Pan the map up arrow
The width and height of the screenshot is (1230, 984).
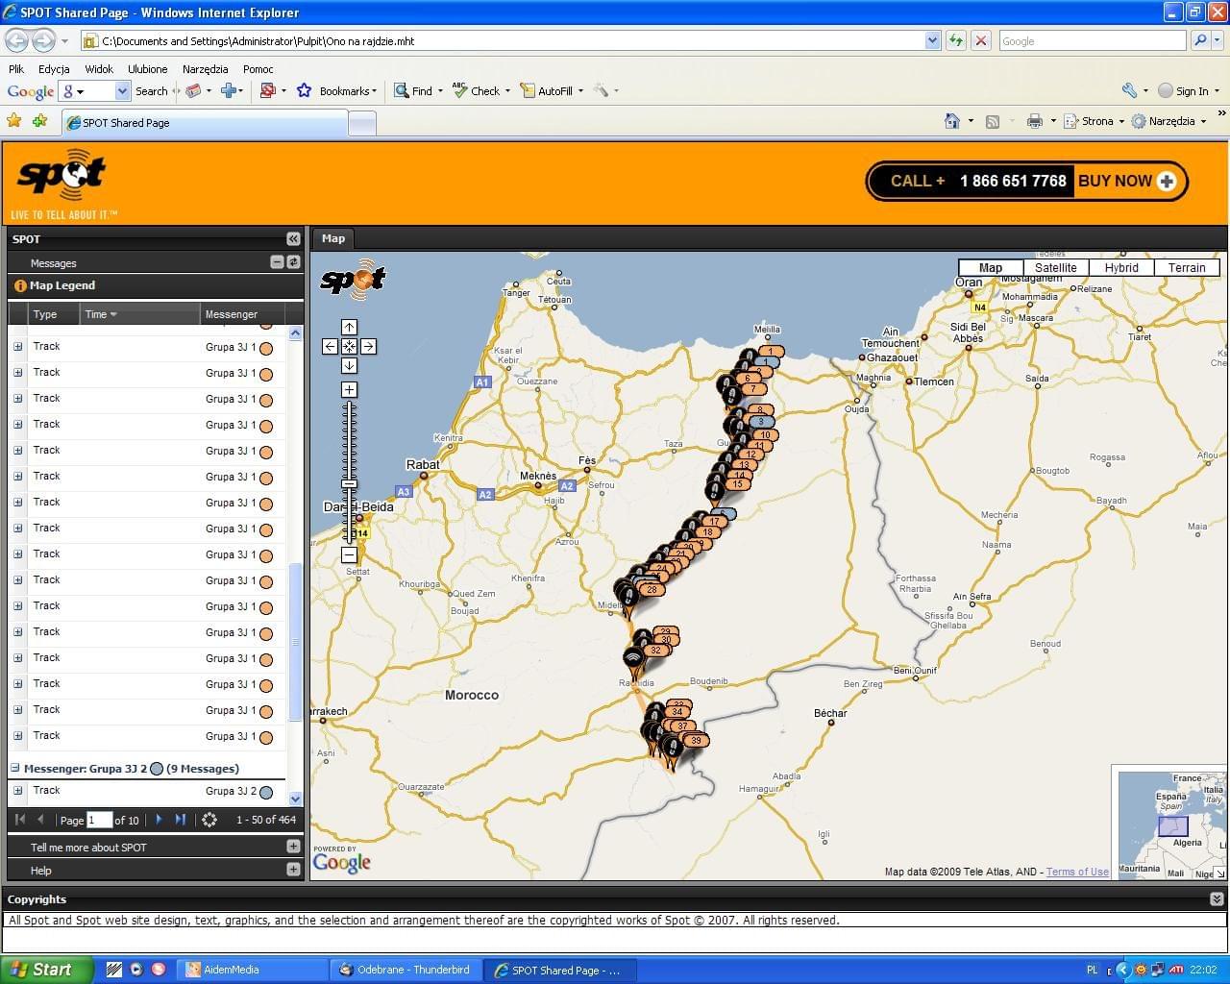349,327
